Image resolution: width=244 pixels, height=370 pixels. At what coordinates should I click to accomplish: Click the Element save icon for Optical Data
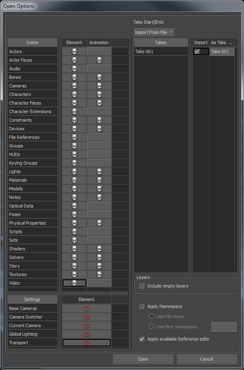[74, 206]
